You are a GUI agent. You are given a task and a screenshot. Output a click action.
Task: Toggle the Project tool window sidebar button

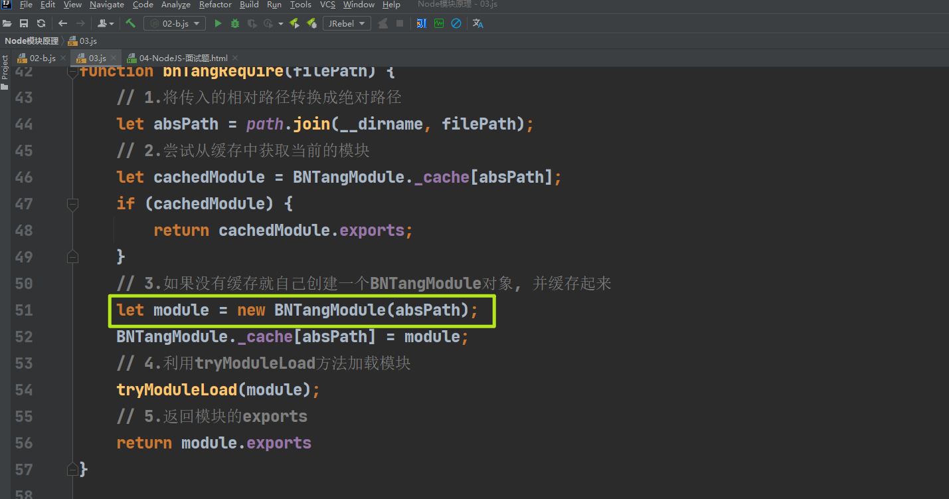click(5, 72)
